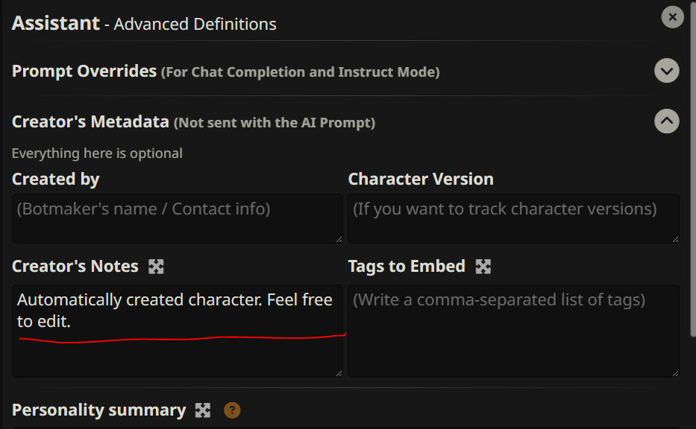Click the Creator's Metadata section title
This screenshot has height=429, width=696.
tap(90, 121)
